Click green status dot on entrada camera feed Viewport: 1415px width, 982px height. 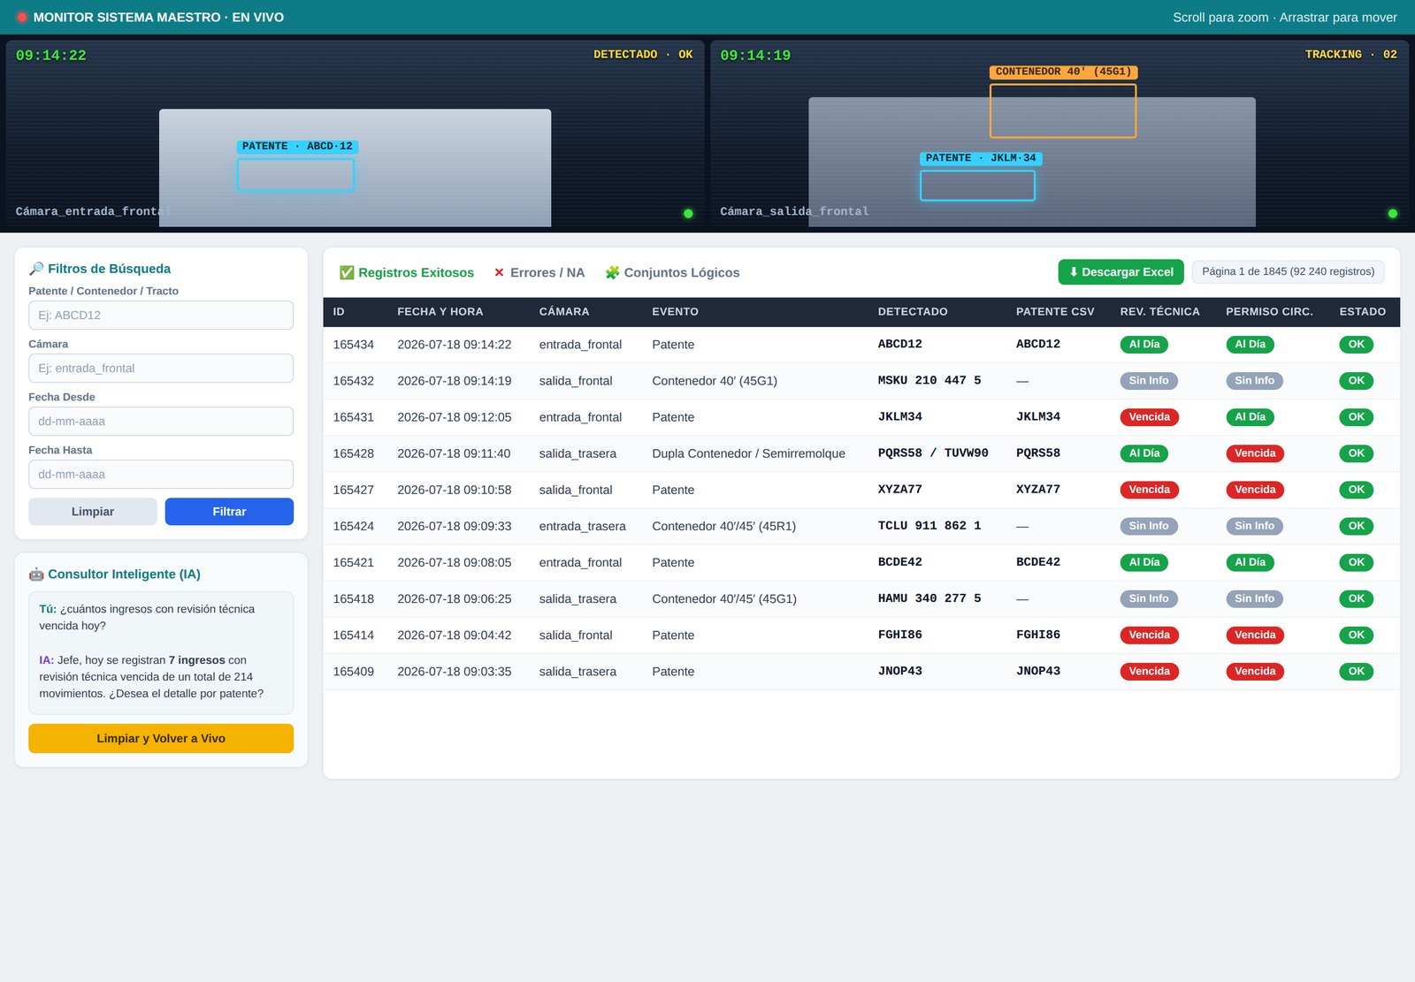[x=688, y=213]
